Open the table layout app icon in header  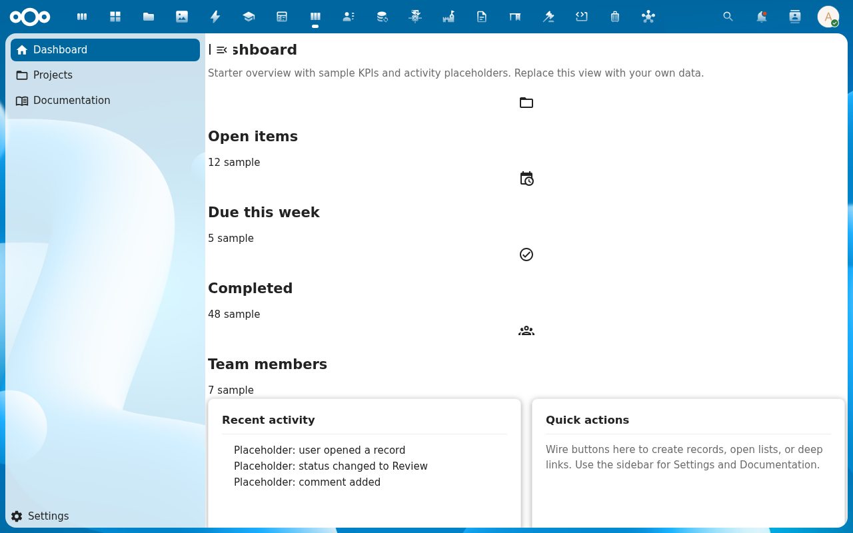click(282, 17)
